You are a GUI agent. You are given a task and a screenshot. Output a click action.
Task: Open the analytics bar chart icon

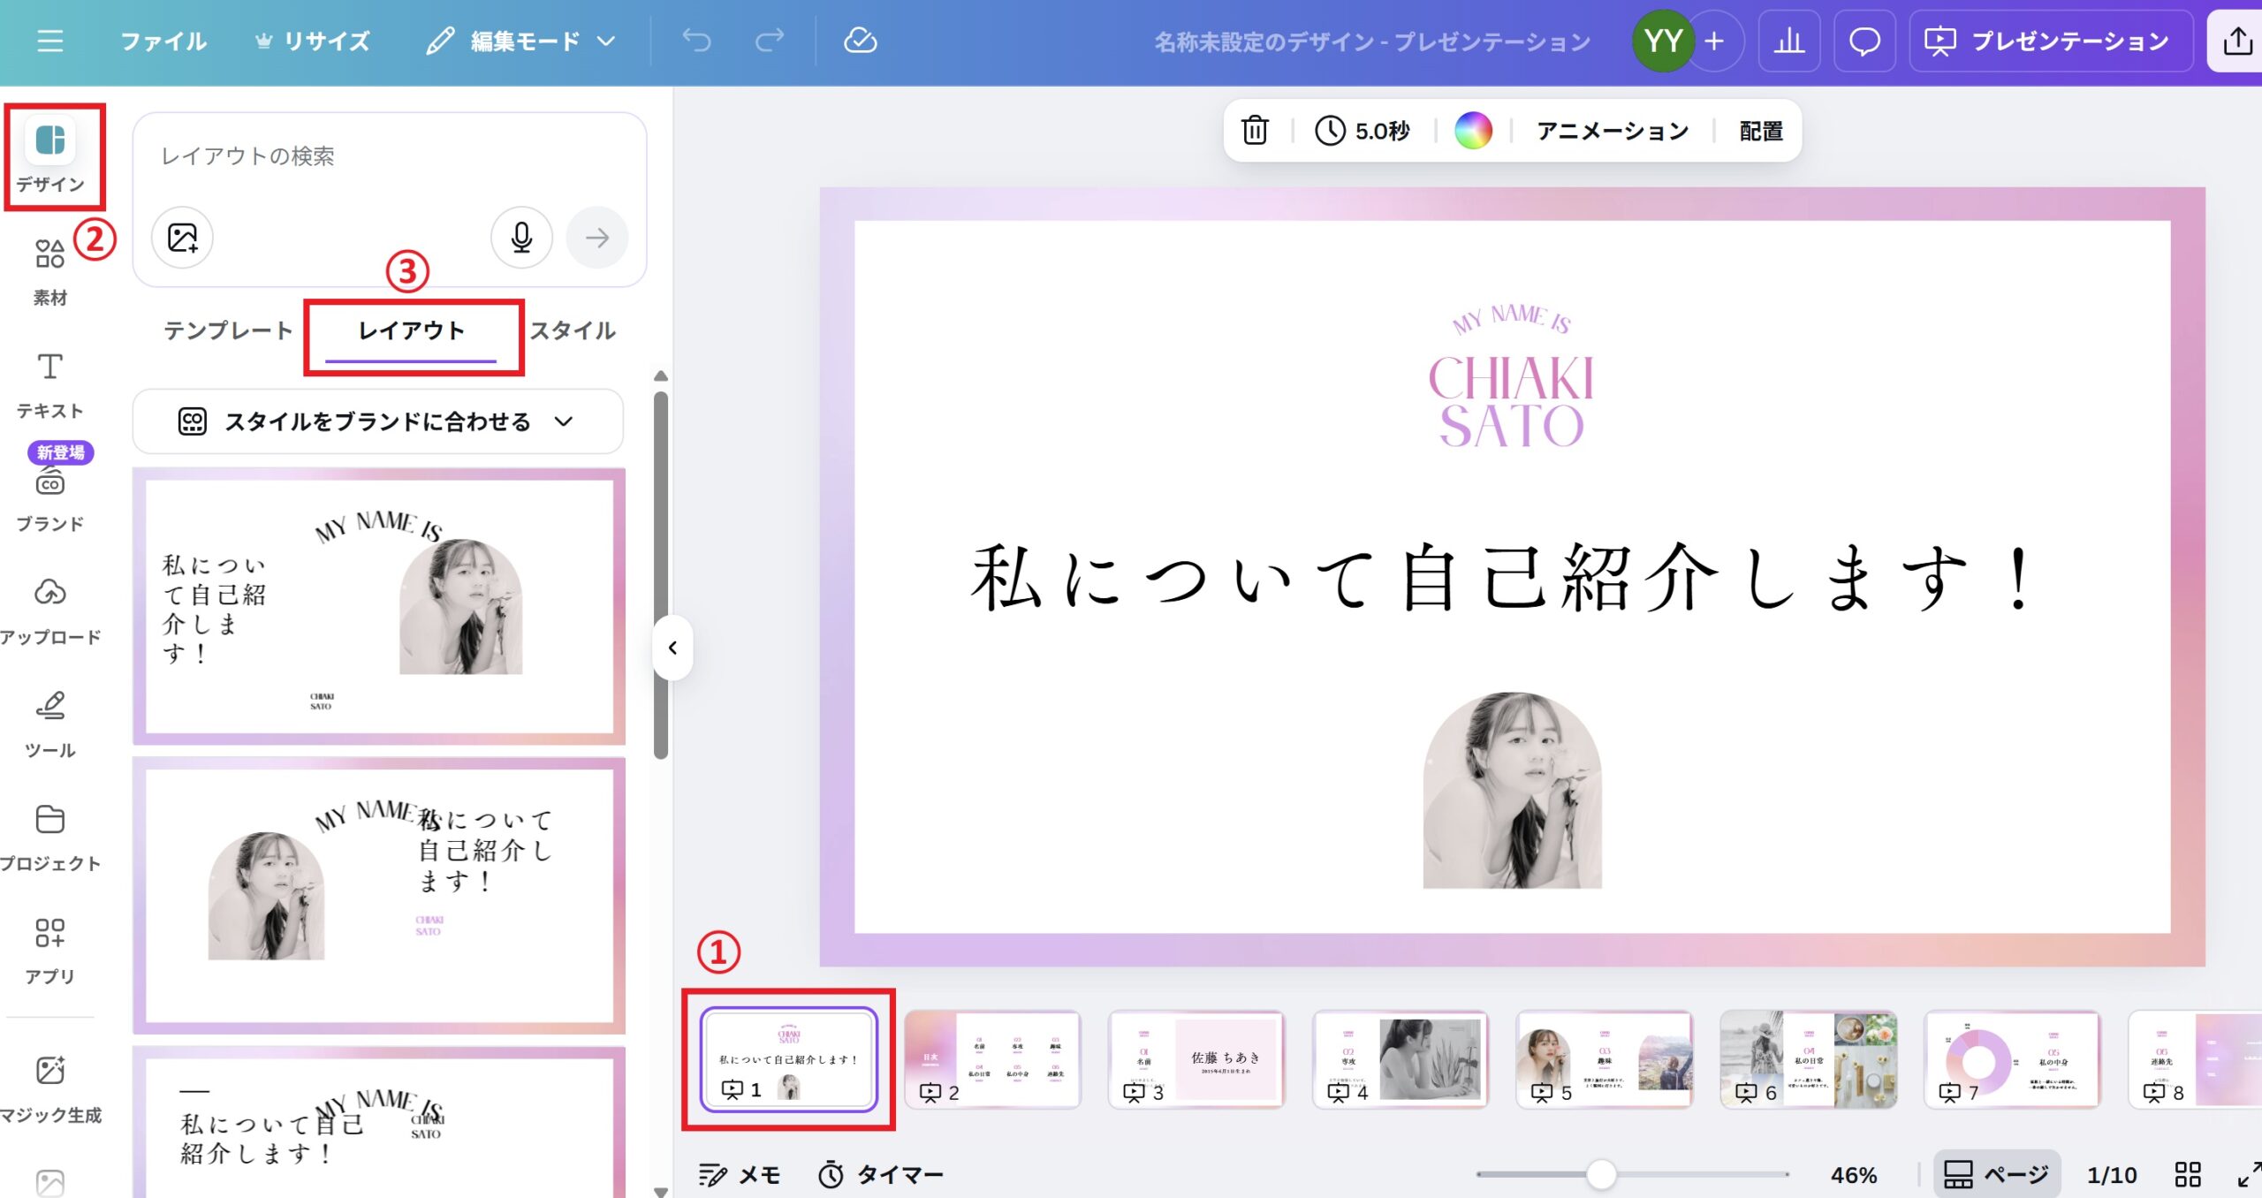[1788, 41]
